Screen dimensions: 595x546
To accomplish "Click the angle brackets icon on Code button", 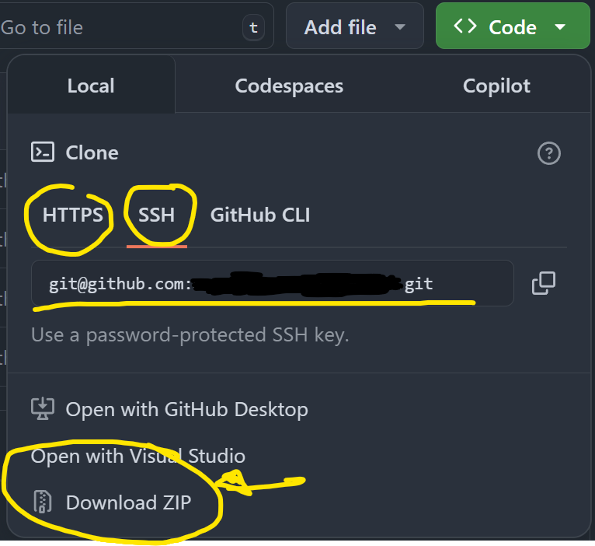I will click(465, 27).
